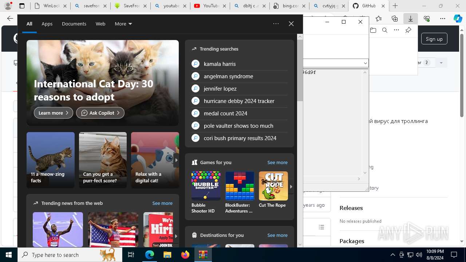Search cori bush primary results 2024
The width and height of the screenshot is (466, 262).
(x=240, y=138)
